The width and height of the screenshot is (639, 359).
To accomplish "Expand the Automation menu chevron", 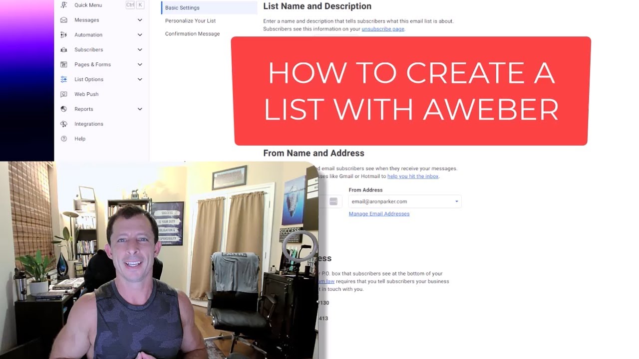I will pos(140,35).
